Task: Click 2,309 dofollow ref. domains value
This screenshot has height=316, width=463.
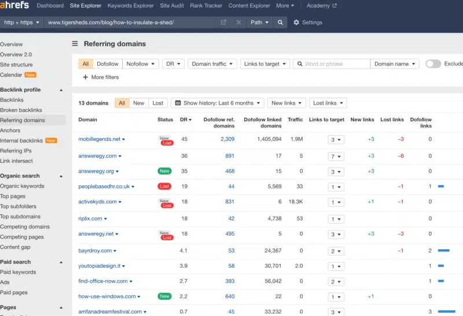Action: pyautogui.click(x=227, y=139)
